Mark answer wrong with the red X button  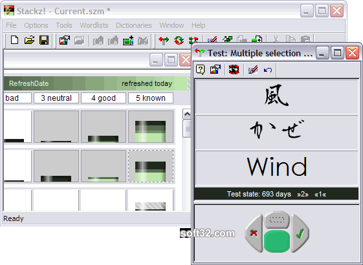pyautogui.click(x=254, y=233)
